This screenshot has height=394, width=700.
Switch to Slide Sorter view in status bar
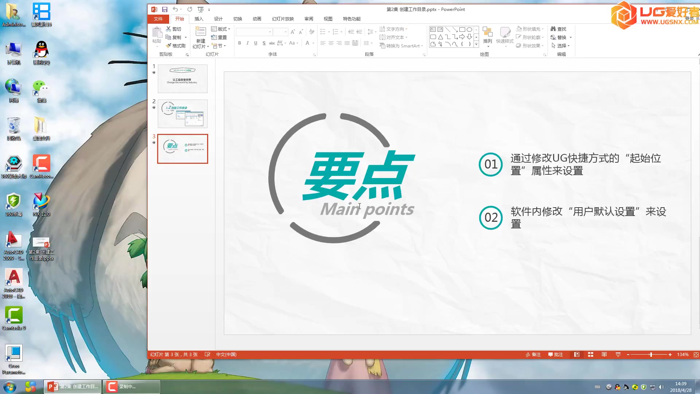pyautogui.click(x=591, y=355)
